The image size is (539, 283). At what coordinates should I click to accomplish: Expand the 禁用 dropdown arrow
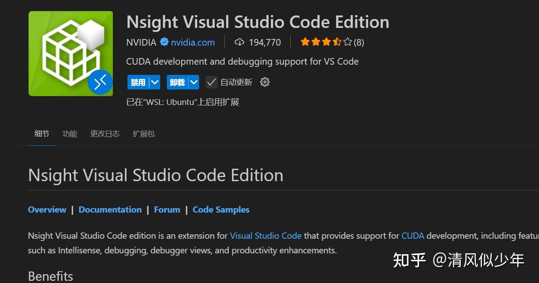[154, 82]
